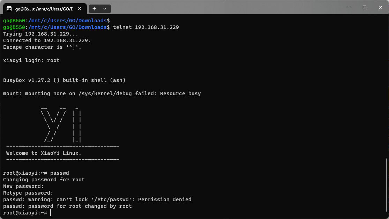Click the 'Trying 192.168.31.229...' line
389x219 pixels.
click(40, 34)
